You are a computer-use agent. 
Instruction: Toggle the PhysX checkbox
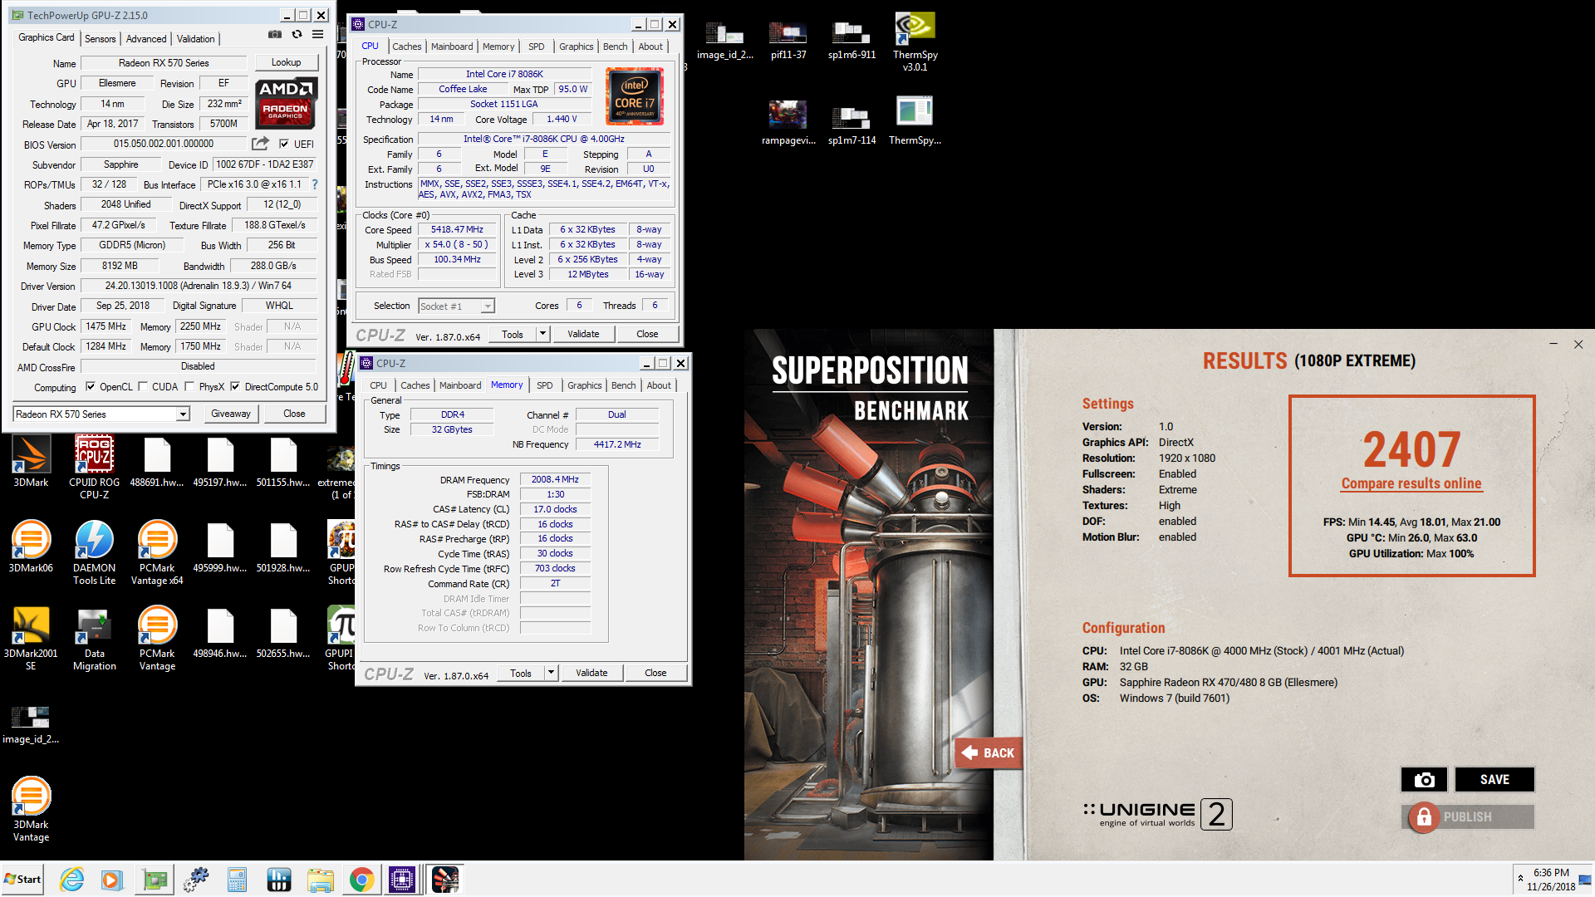click(x=189, y=386)
